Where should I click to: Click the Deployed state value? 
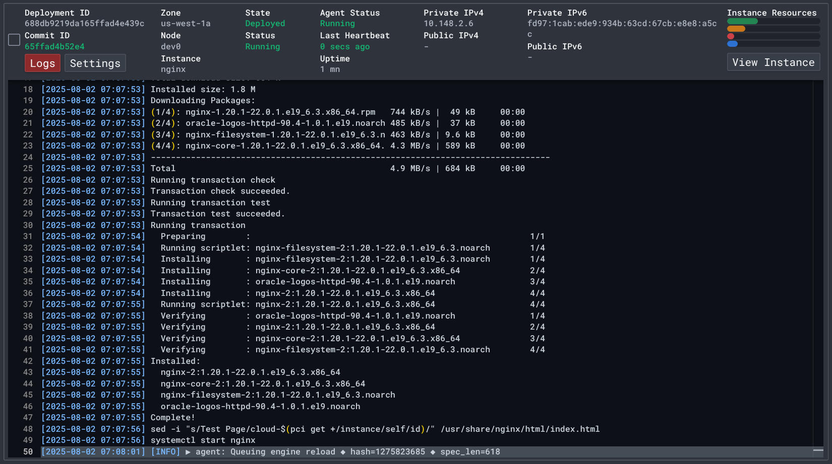point(265,24)
